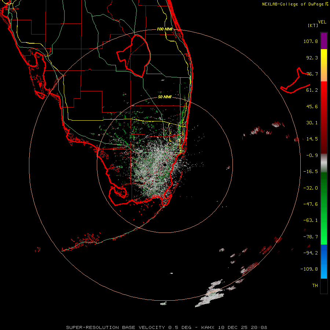Viewport: 330px width, 330px height.
Task: Click the -47.6 velocity scale value
Action: 311,204
